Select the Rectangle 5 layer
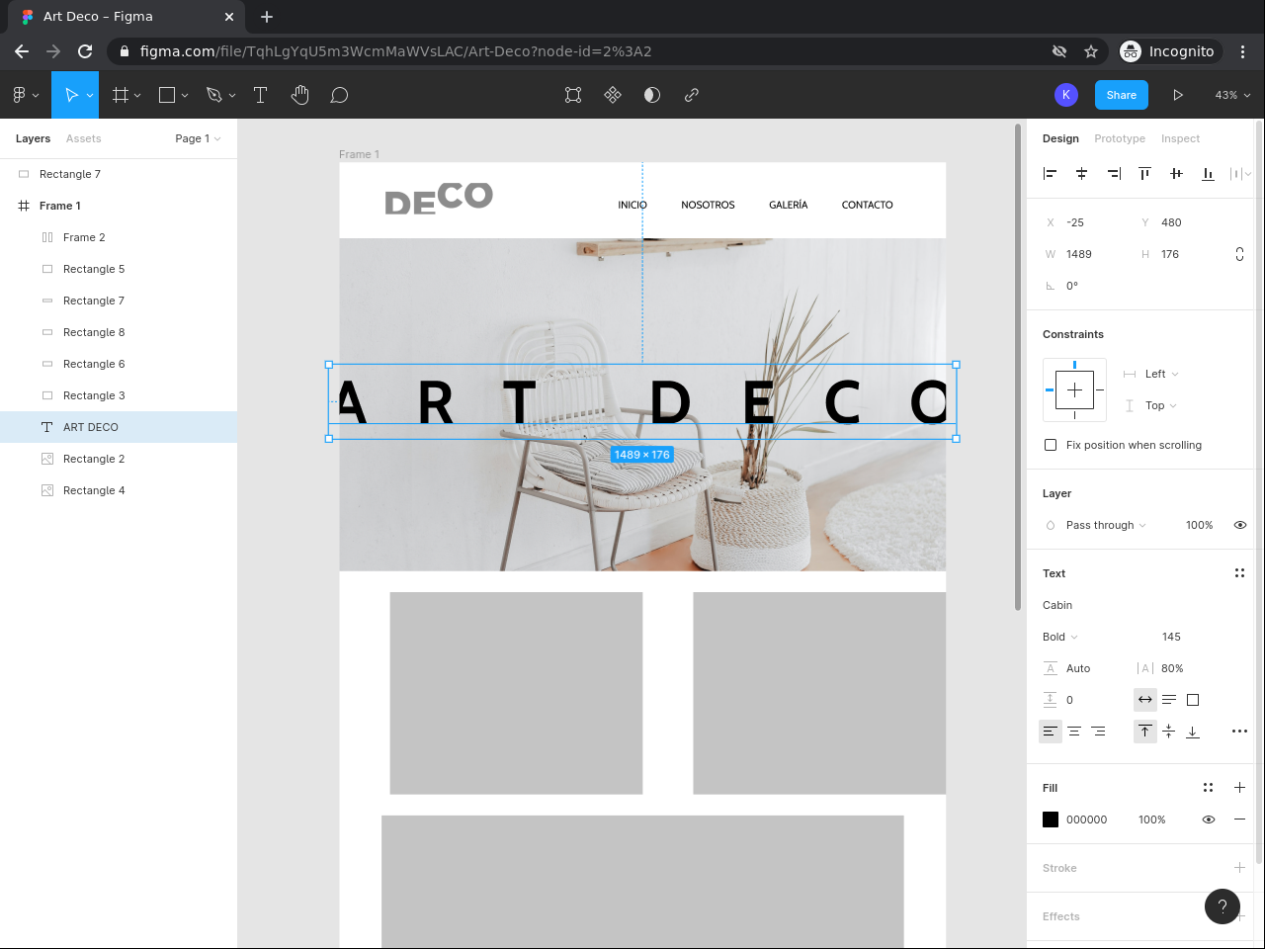This screenshot has height=949, width=1265. coord(94,269)
